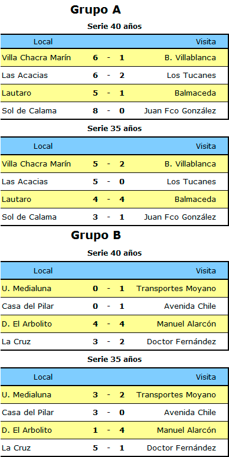This screenshot has height=457, width=229.
Task: Click Avenida Chile in the 3 - 0 row
Action: click(190, 412)
